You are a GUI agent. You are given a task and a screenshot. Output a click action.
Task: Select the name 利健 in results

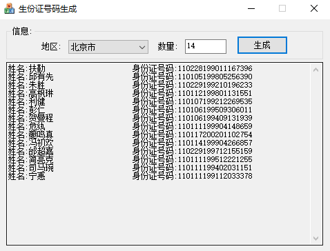click(37, 101)
